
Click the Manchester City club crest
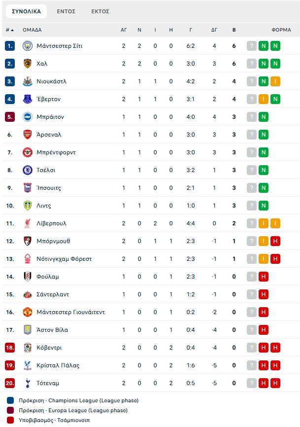28,46
